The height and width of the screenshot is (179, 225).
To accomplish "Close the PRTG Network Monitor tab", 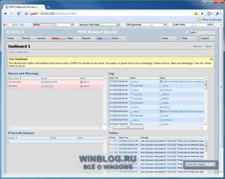I will point(42,7).
